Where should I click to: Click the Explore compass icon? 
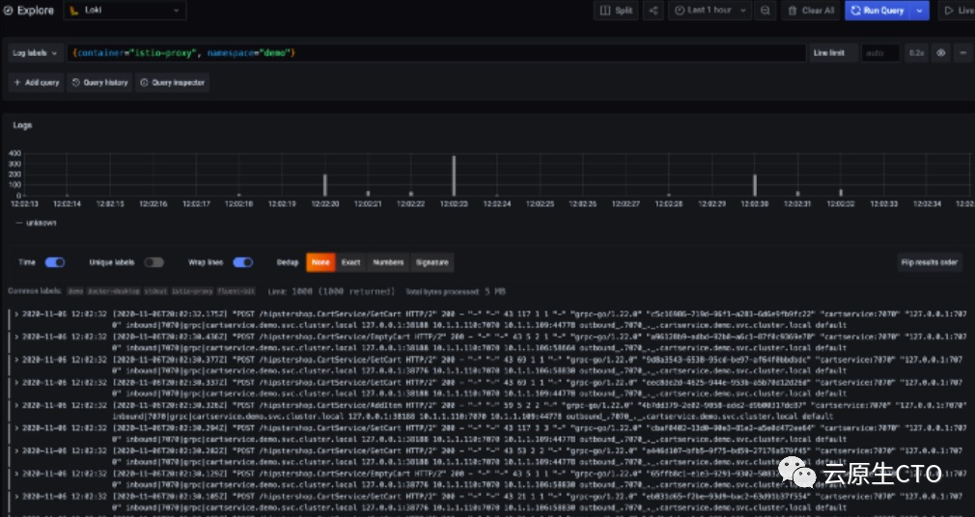pyautogui.click(x=8, y=11)
